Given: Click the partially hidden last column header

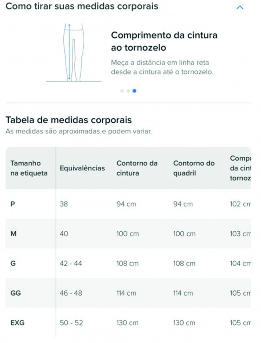Looking at the screenshot, I should tap(240, 168).
